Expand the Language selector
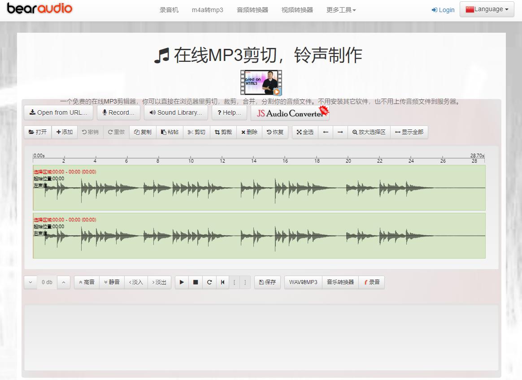The image size is (522, 380). click(x=487, y=9)
